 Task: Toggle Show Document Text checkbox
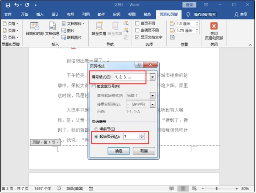137,37
